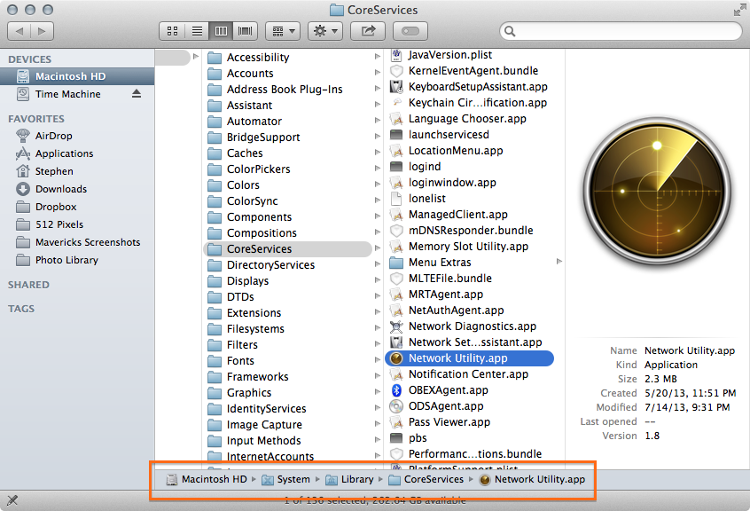Image resolution: width=750 pixels, height=511 pixels.
Task: Switch to list view mode
Action: point(197,32)
